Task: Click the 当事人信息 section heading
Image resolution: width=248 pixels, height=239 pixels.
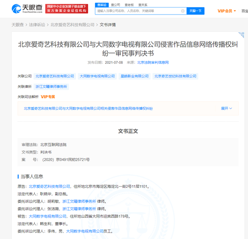Action: pos(32,177)
